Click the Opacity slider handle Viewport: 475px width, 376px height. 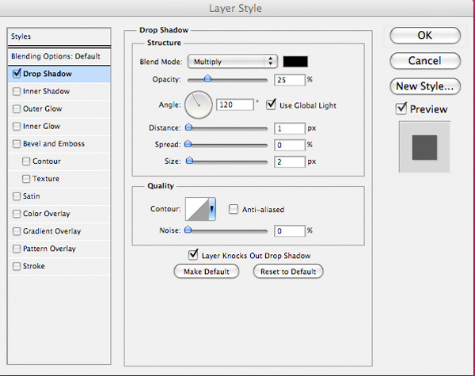click(x=207, y=79)
